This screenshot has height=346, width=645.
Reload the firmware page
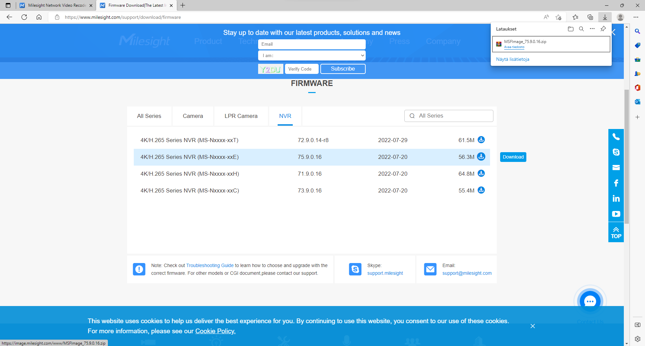click(24, 17)
